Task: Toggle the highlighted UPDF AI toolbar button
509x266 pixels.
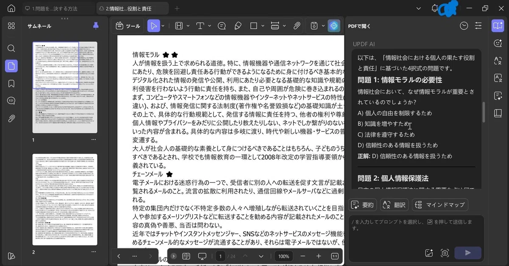Action: (334, 26)
